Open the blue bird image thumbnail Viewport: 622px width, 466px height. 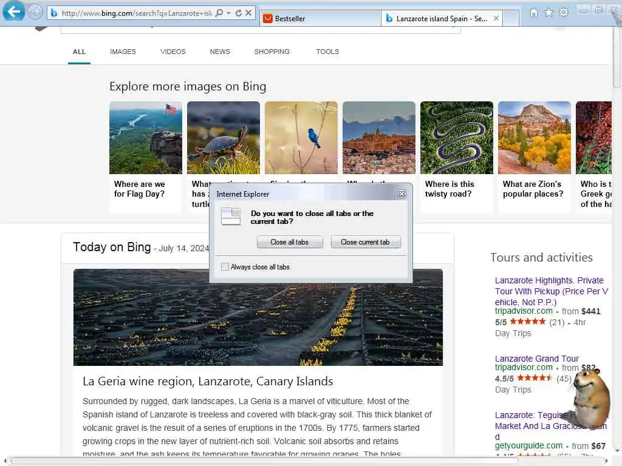point(301,138)
